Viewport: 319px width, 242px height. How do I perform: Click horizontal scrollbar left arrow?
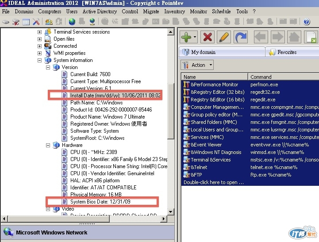[x=4, y=219]
